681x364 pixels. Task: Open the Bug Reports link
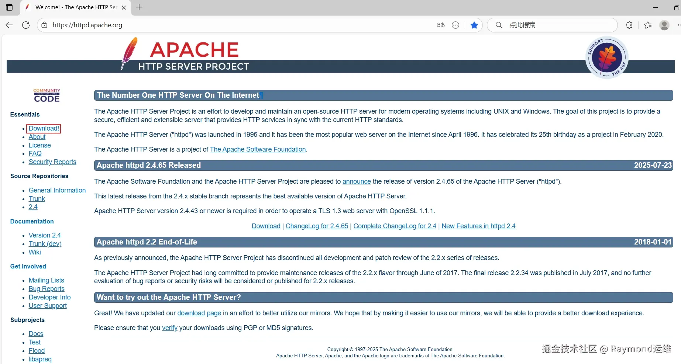pyautogui.click(x=47, y=289)
